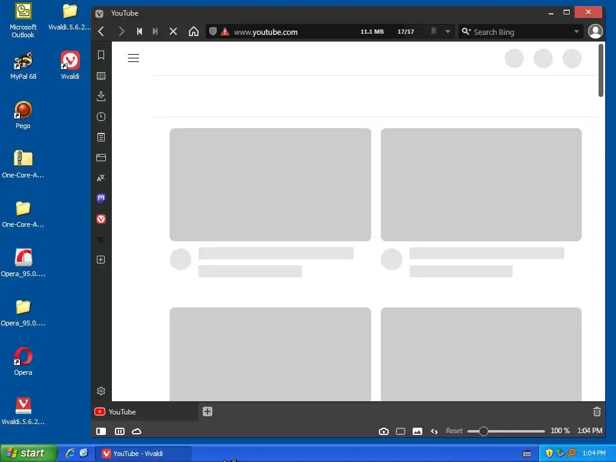Screen dimensions: 616x462
Task: Open the Windows start menu
Action: tap(28, 454)
